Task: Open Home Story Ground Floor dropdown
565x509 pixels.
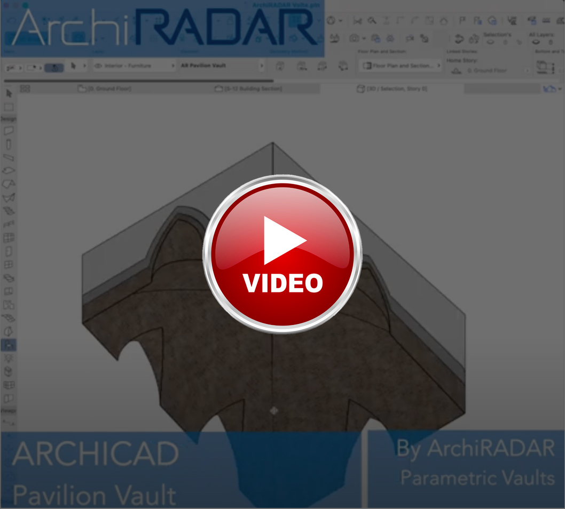Action: pyautogui.click(x=527, y=70)
